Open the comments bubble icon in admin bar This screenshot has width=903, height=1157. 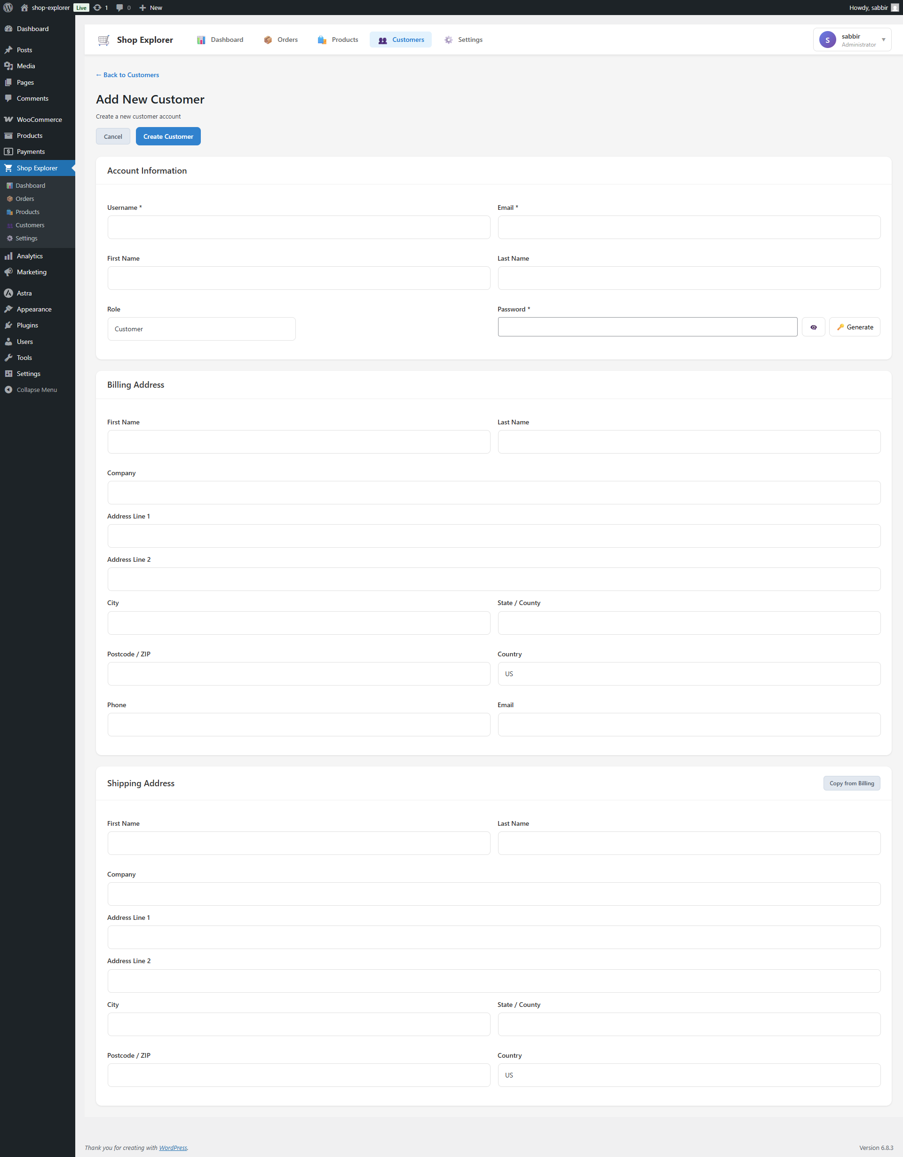[x=119, y=8]
